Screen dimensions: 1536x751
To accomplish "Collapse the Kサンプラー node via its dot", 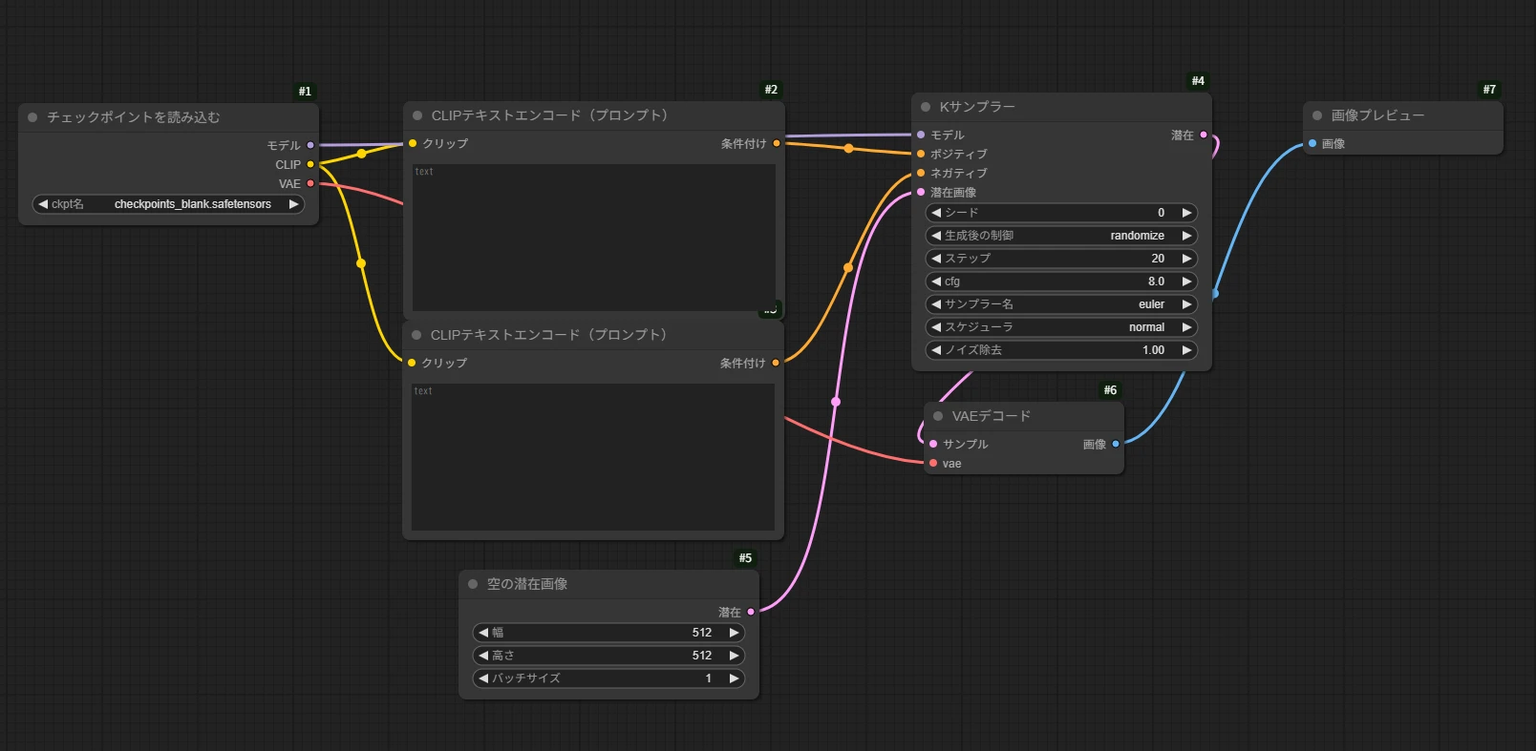I will tap(926, 107).
